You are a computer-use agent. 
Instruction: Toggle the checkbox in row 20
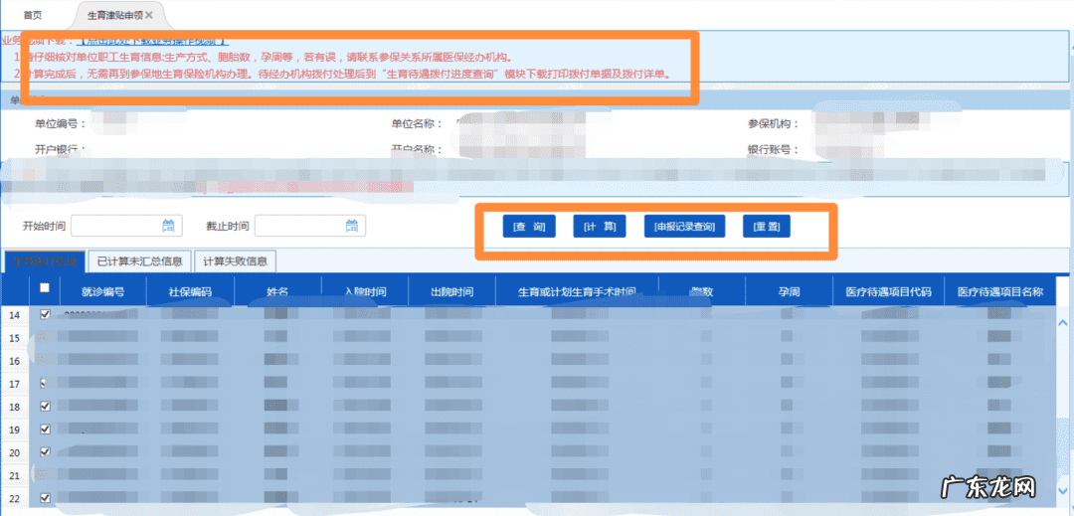pyautogui.click(x=44, y=452)
